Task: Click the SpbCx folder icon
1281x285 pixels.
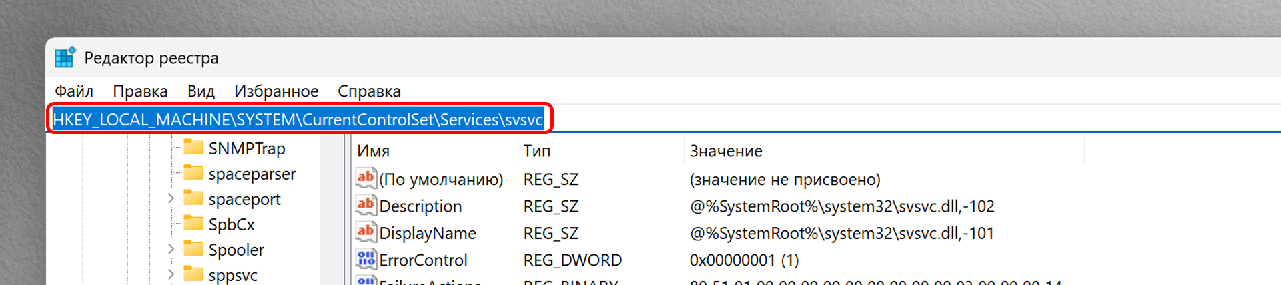Action: (193, 224)
